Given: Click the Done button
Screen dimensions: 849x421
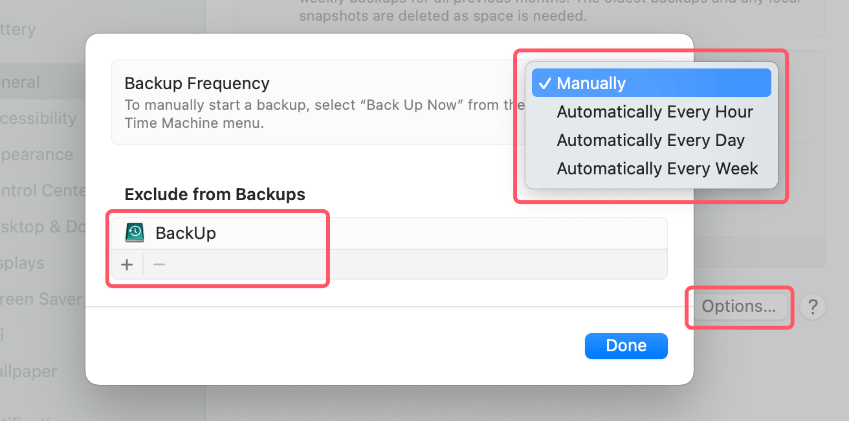Looking at the screenshot, I should tap(626, 345).
